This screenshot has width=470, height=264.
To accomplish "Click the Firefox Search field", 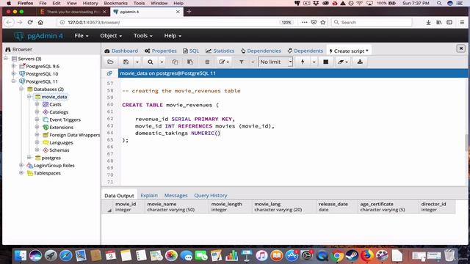I will [x=372, y=23].
